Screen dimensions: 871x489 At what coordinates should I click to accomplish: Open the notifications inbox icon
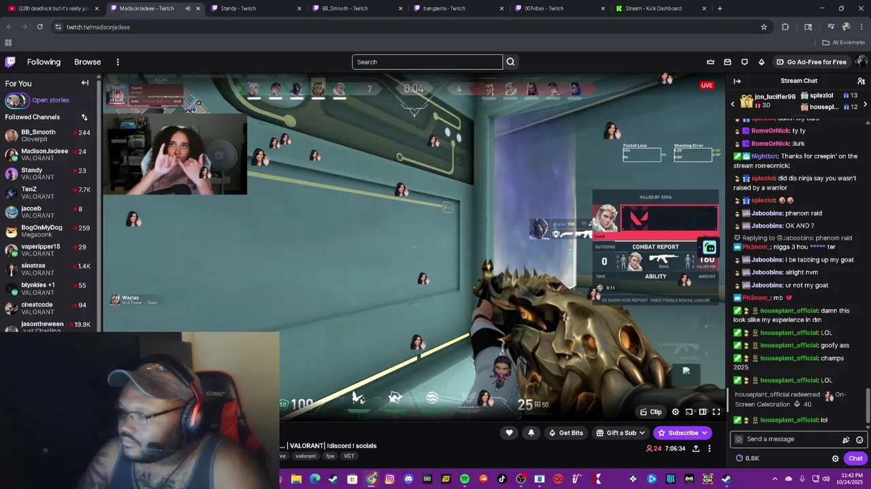727,62
